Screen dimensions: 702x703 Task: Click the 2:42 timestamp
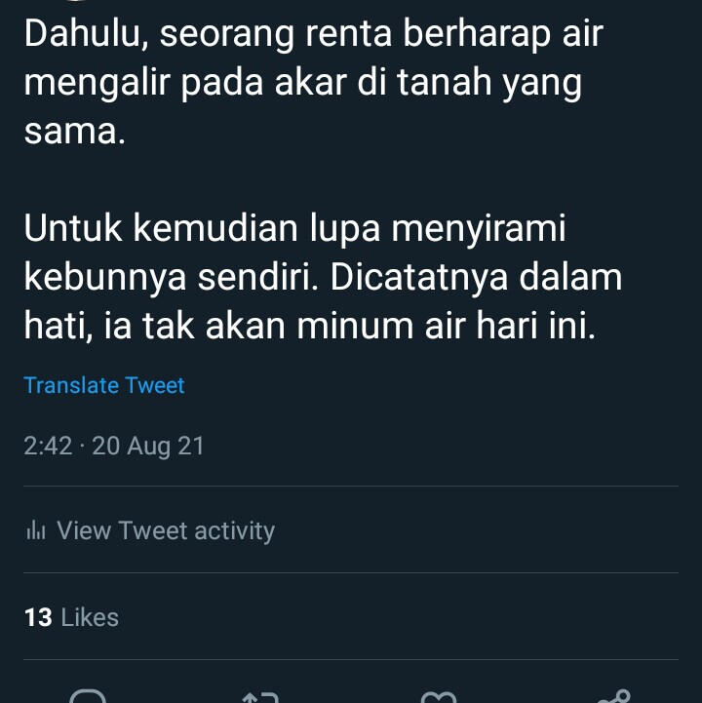click(48, 447)
